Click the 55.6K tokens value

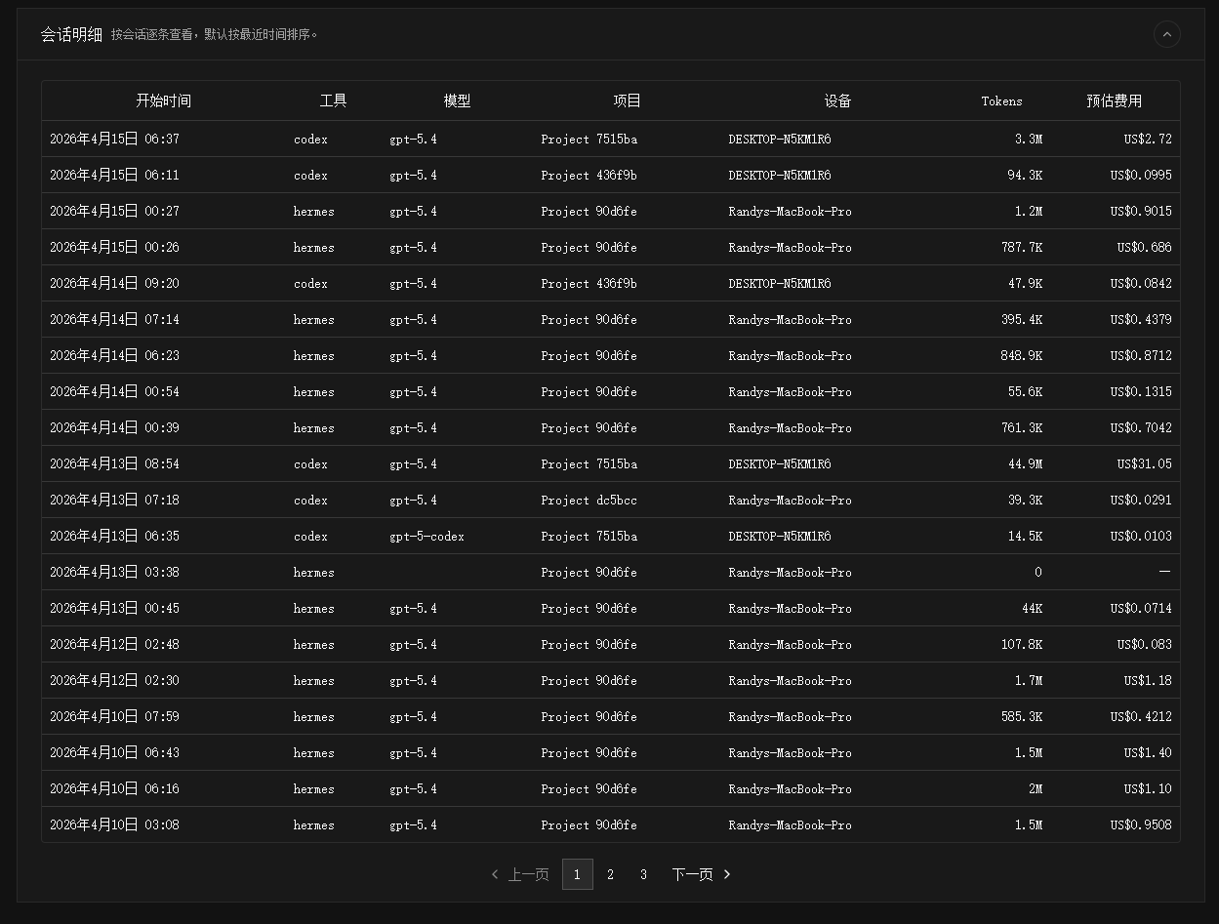coord(1025,391)
